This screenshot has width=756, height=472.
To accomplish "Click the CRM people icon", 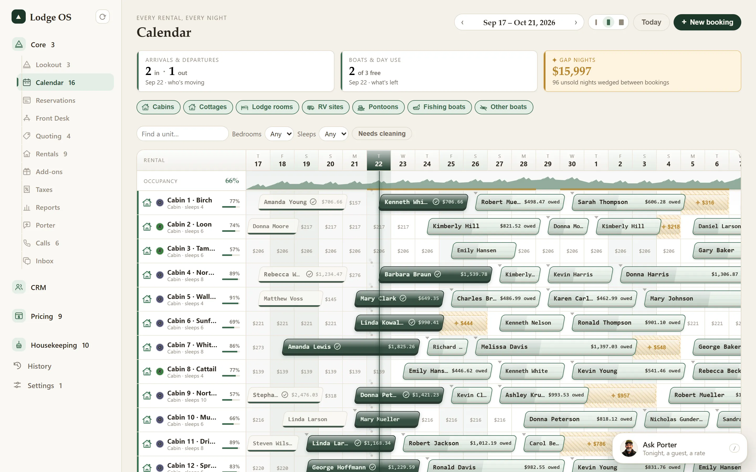I will pos(19,287).
